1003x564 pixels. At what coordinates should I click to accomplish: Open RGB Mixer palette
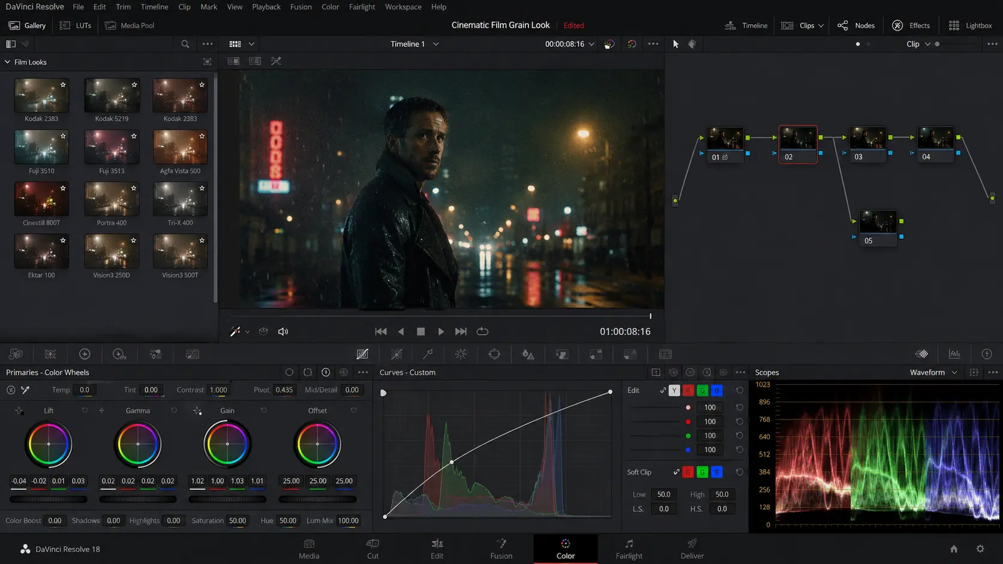tap(155, 354)
